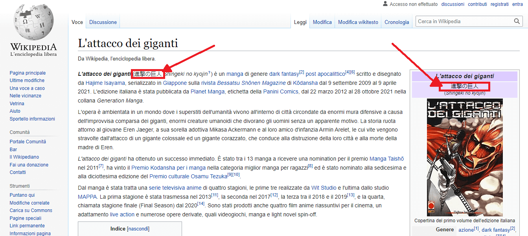Collapse the Indice with nascondi
The width and height of the screenshot is (528, 236).
pos(138,229)
